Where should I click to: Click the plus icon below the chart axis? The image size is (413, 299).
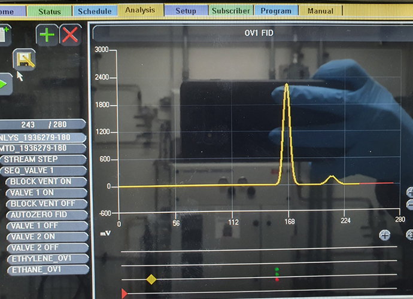coord(385,235)
